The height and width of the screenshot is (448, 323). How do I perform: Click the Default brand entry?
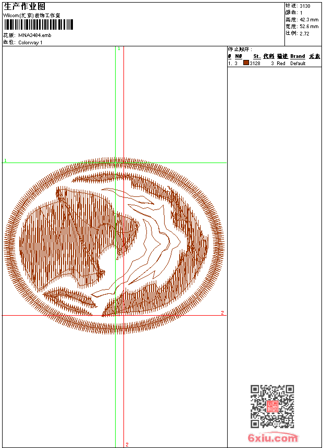[298, 63]
